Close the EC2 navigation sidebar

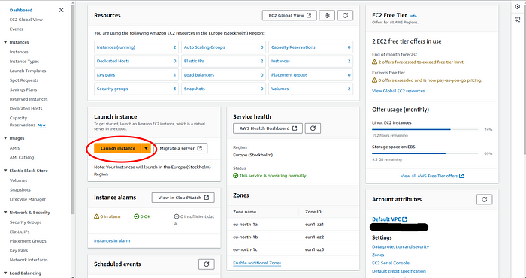(x=61, y=10)
